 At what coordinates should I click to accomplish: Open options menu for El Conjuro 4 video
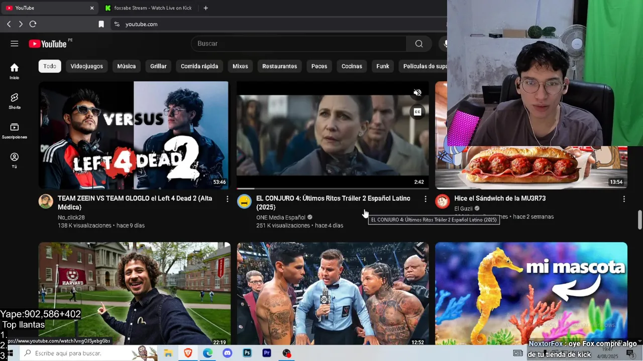point(425,199)
